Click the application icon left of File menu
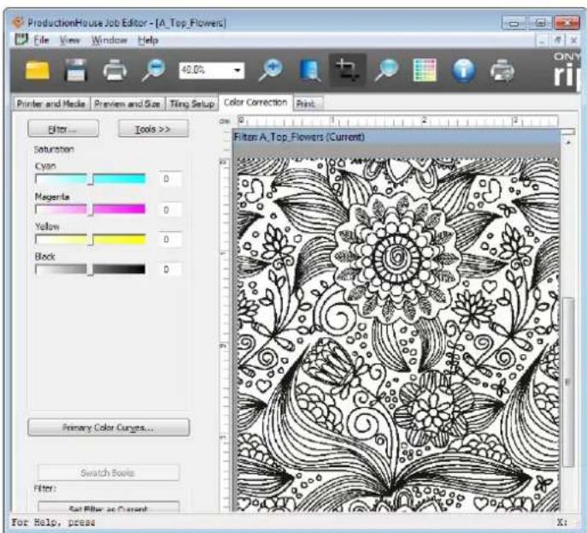Image resolution: width=587 pixels, height=533 pixels. (21, 39)
